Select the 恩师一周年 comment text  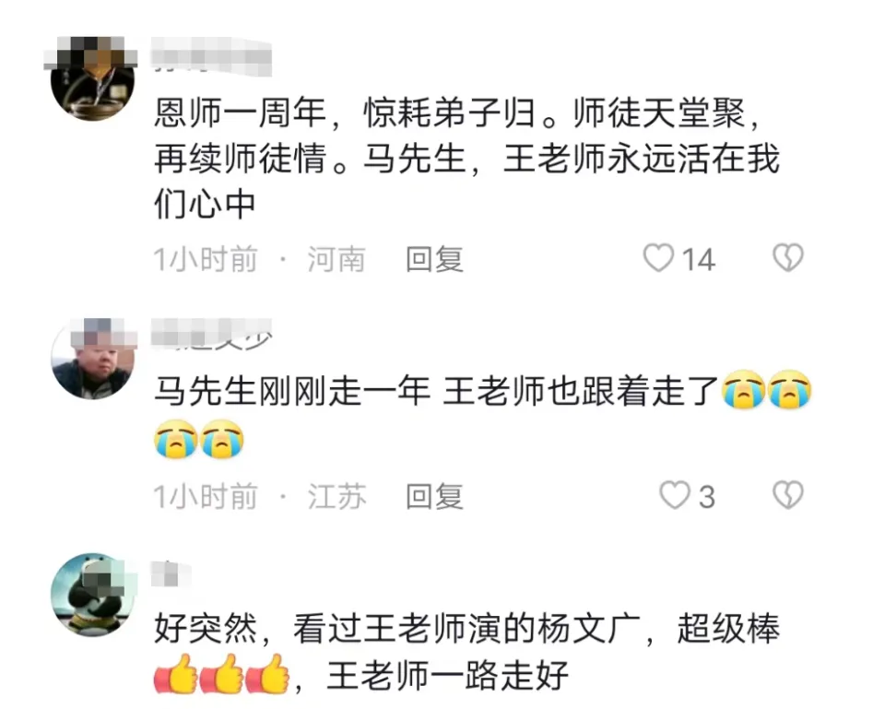(466, 159)
